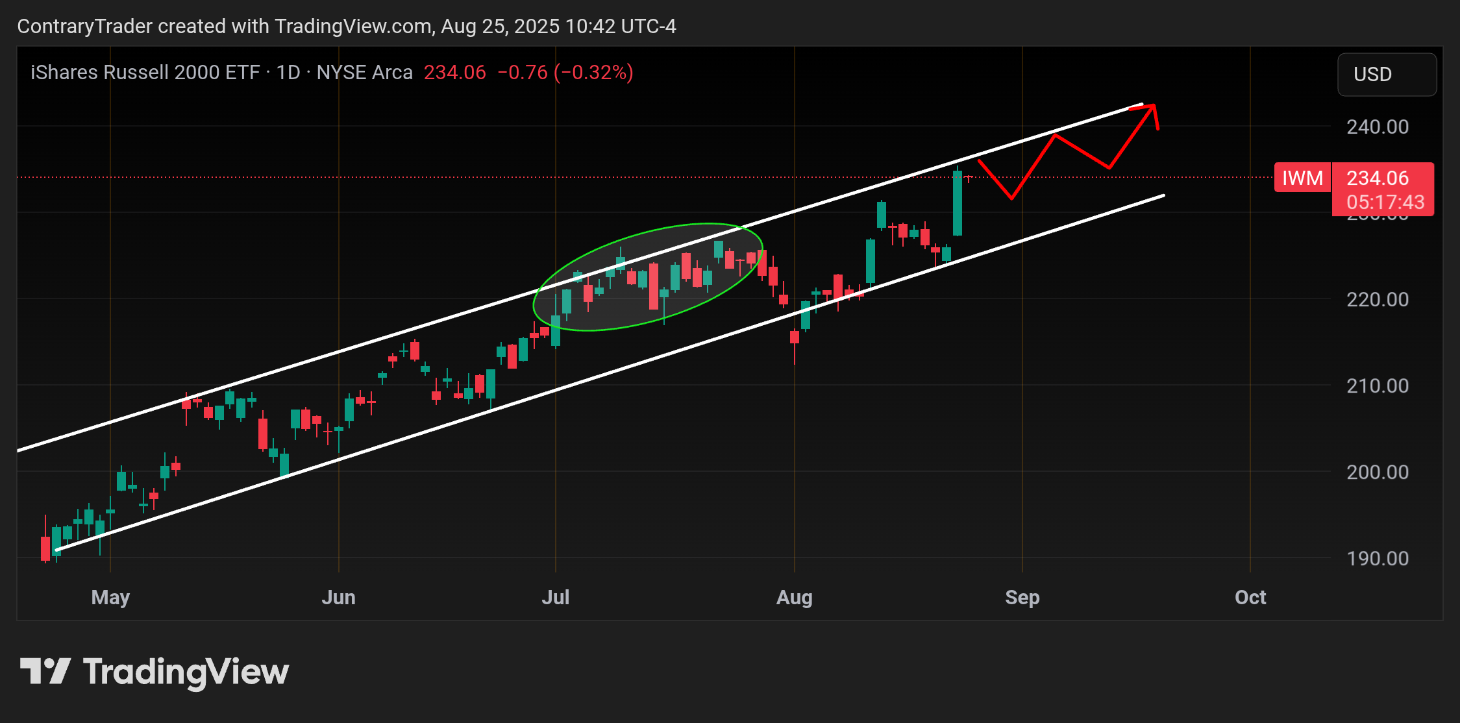Screen dimensions: 1460x723
Task: Click the −0.76 (−0.32%) change value
Action: tap(565, 72)
